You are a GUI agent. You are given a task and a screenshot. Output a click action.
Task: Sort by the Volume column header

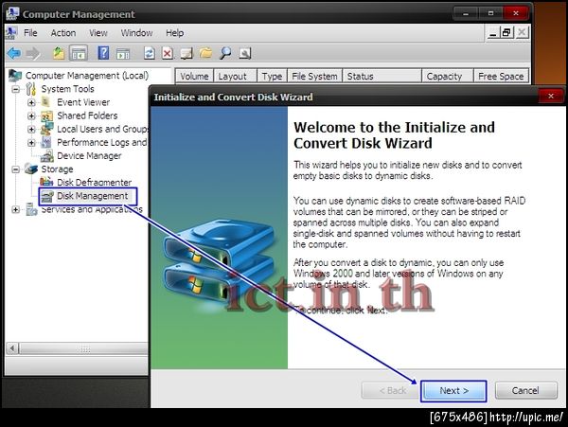click(x=194, y=76)
